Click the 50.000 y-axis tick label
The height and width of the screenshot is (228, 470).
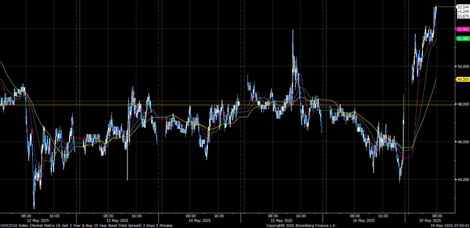[463, 66]
